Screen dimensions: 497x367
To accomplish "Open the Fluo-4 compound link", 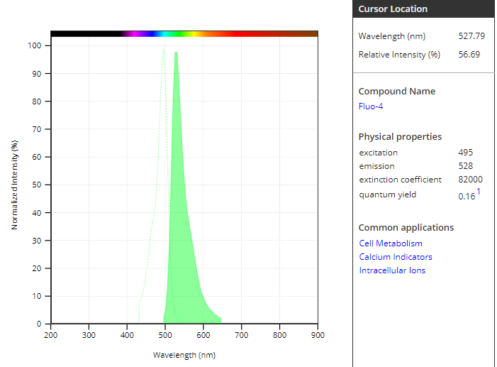I will coord(371,106).
